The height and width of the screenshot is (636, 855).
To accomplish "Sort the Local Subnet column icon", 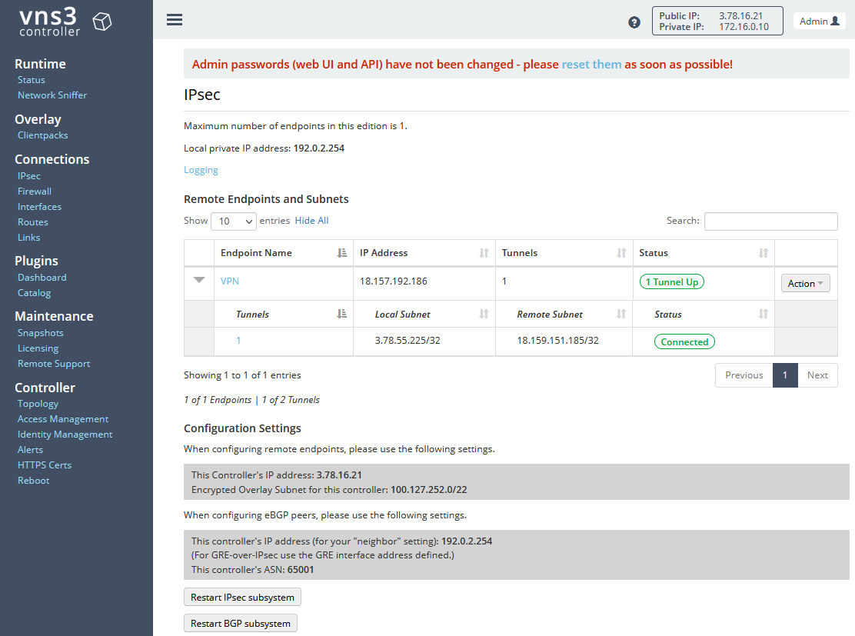I will tap(484, 314).
